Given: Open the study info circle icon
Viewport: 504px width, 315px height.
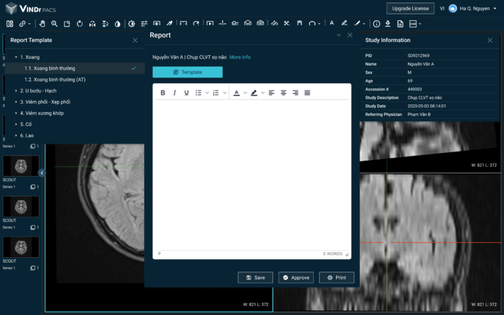Looking at the screenshot, I should [x=377, y=24].
